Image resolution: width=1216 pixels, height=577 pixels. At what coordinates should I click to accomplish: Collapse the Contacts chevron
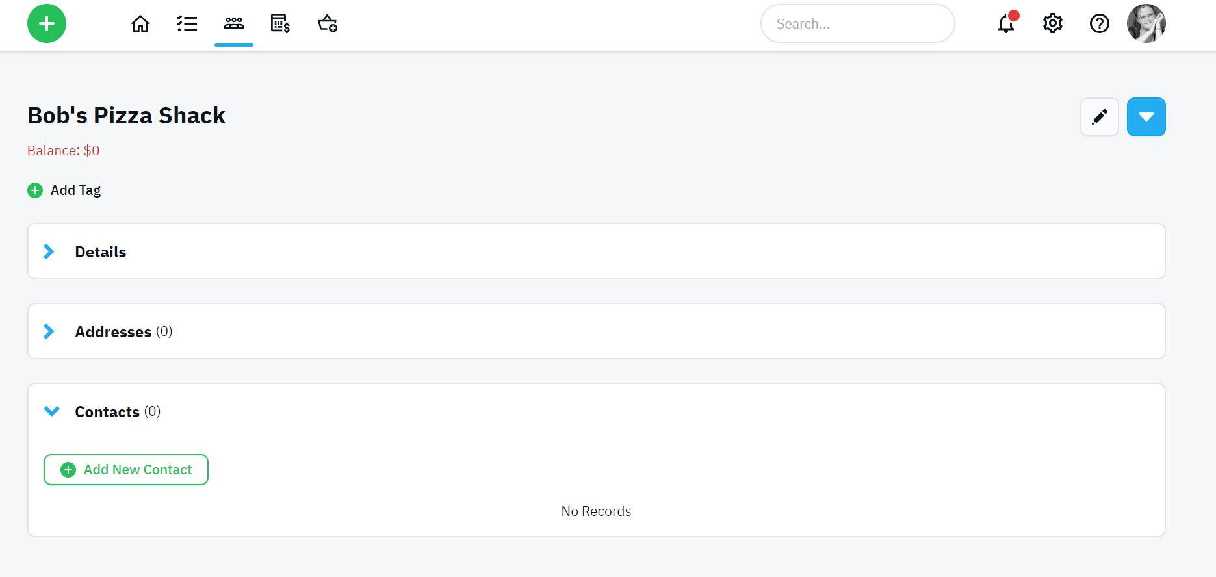pos(52,411)
